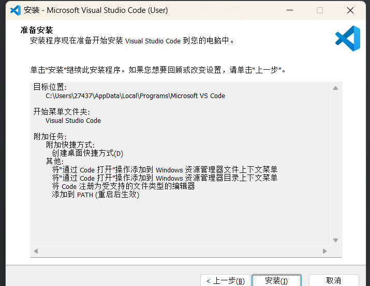Click the summary scroll right arrow
The image size is (370, 286).
coord(324,251)
